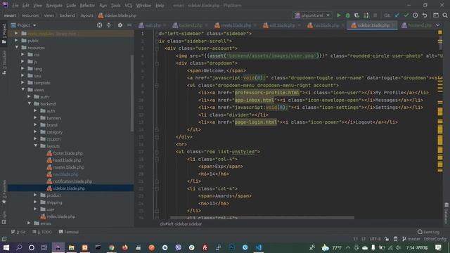Rollback changes with undo arrow icon
Screen dimensions: 450x253
coord(425,15)
